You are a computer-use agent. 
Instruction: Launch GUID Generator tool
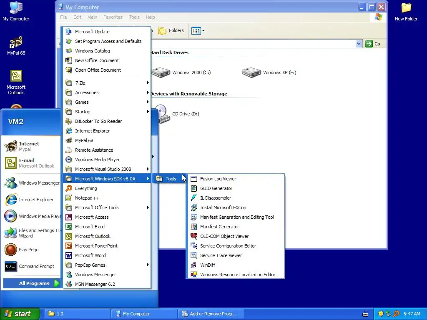tap(235, 188)
